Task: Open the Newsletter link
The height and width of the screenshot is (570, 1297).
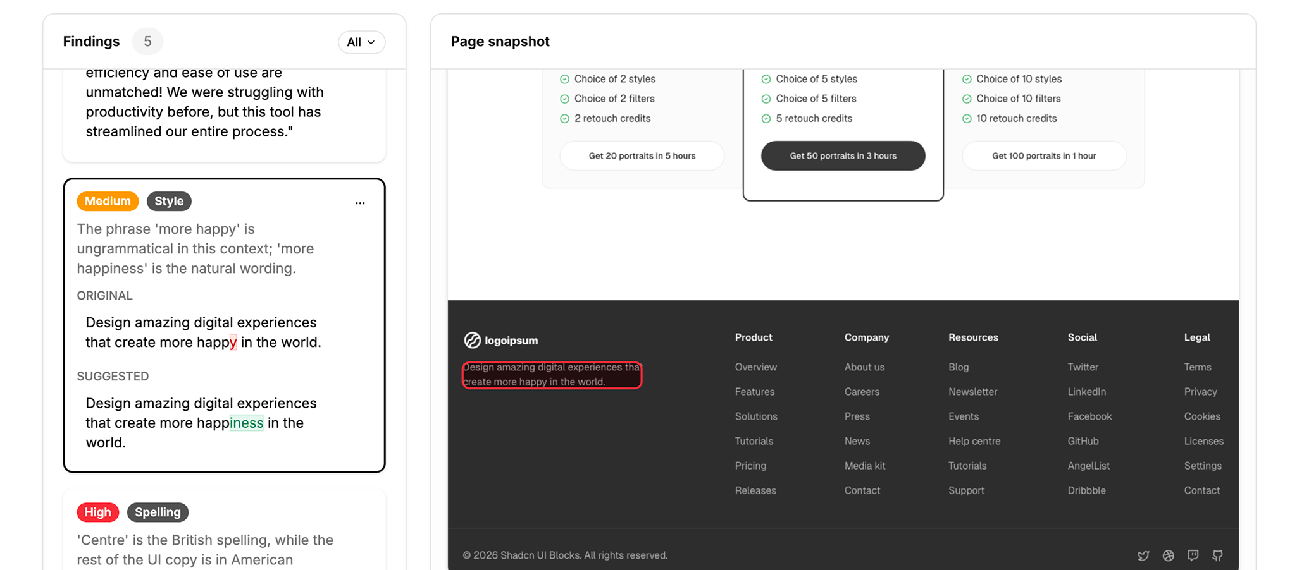Action: point(972,392)
